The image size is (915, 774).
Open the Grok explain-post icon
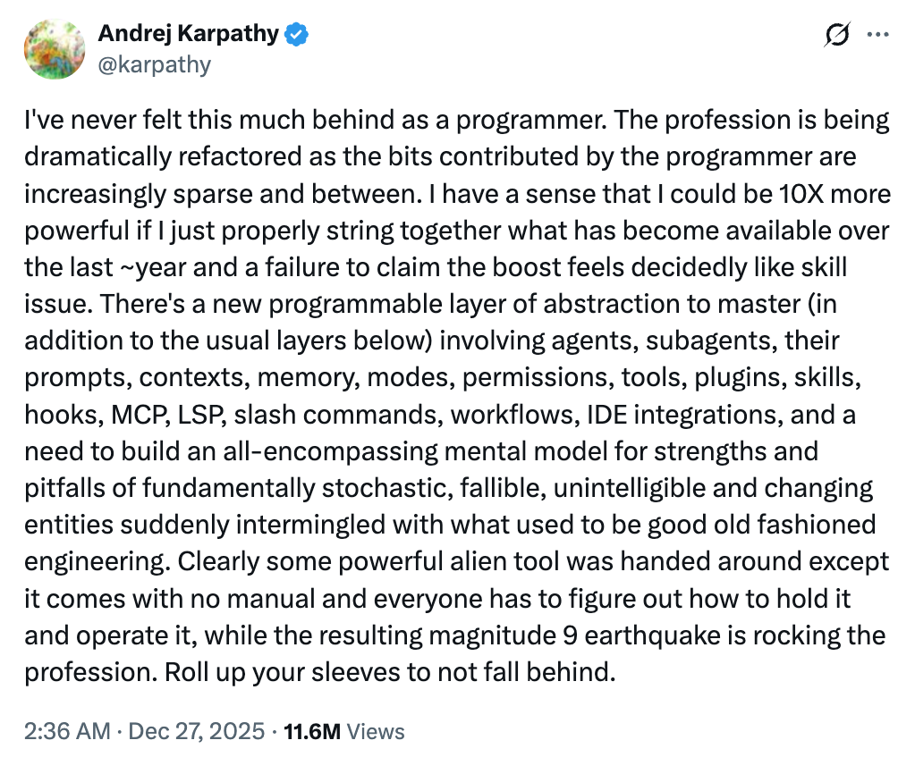point(836,36)
